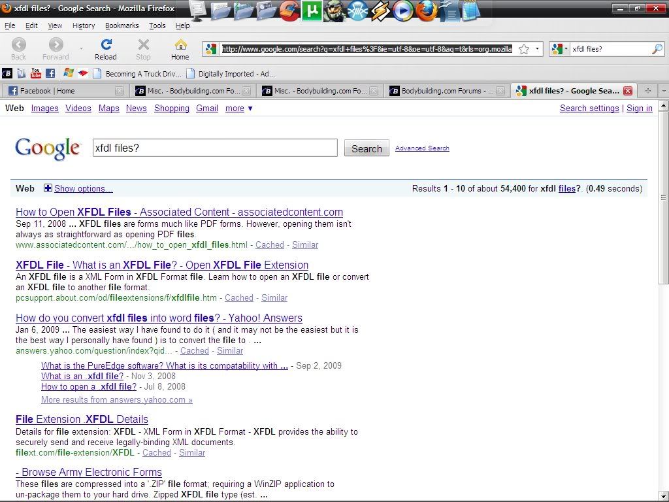Switch to the Facebook | Home tab
Viewport: 669px width, 502px height.
[x=66, y=90]
